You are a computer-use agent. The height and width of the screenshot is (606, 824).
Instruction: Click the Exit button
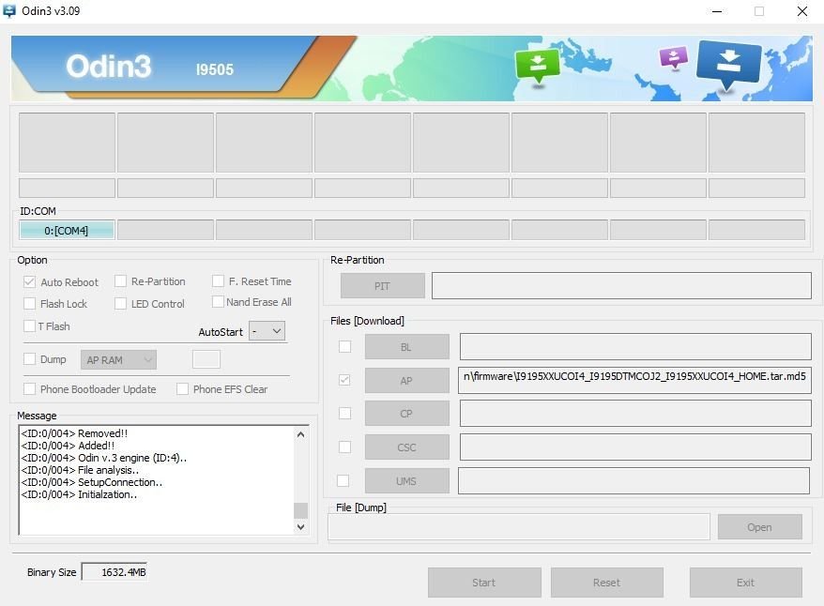[x=746, y=583]
